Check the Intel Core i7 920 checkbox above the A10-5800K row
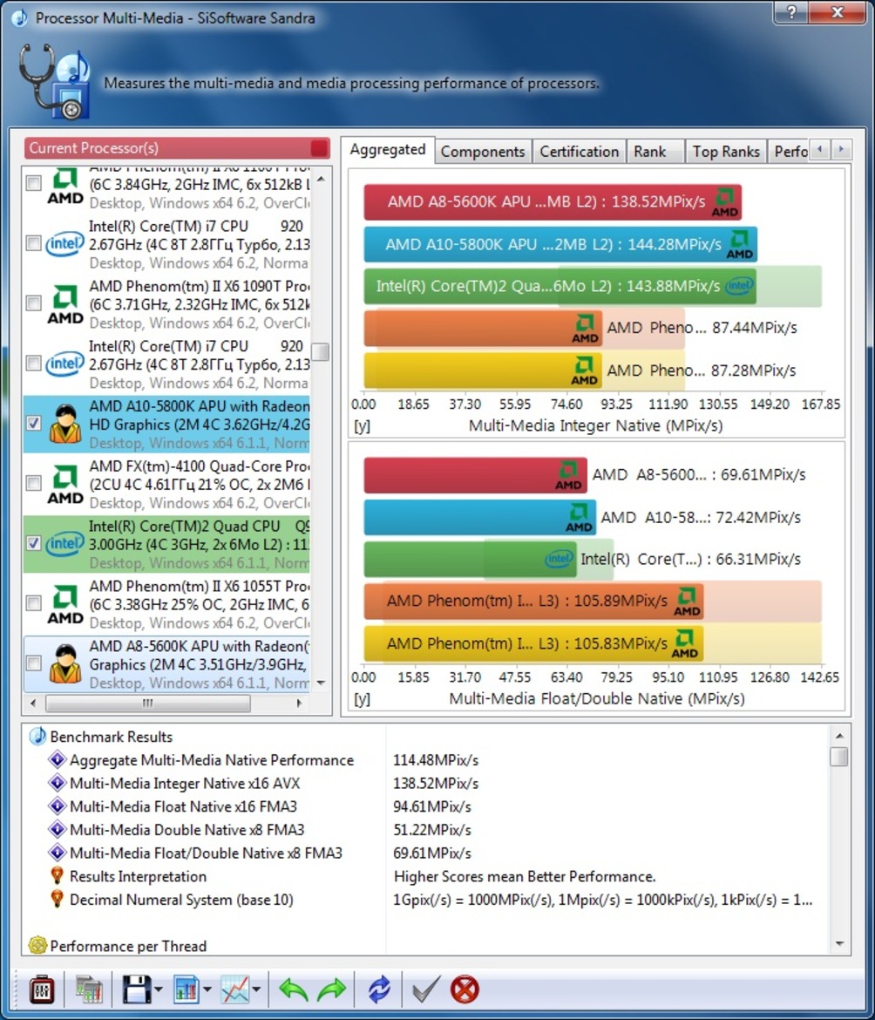Image resolution: width=875 pixels, height=1020 pixels. pyautogui.click(x=34, y=363)
